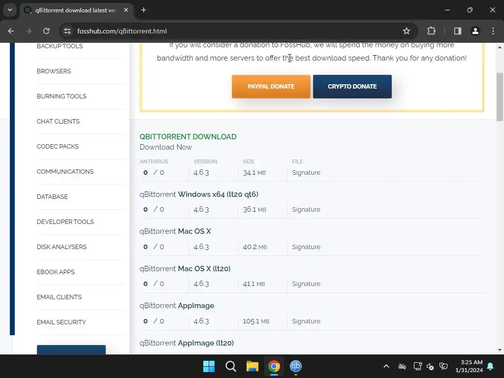Screen dimensions: 504x378
Task: Open CODEC PACKS category
Action: (58, 146)
